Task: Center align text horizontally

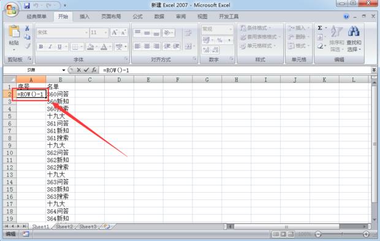Action: pyautogui.click(x=147, y=46)
